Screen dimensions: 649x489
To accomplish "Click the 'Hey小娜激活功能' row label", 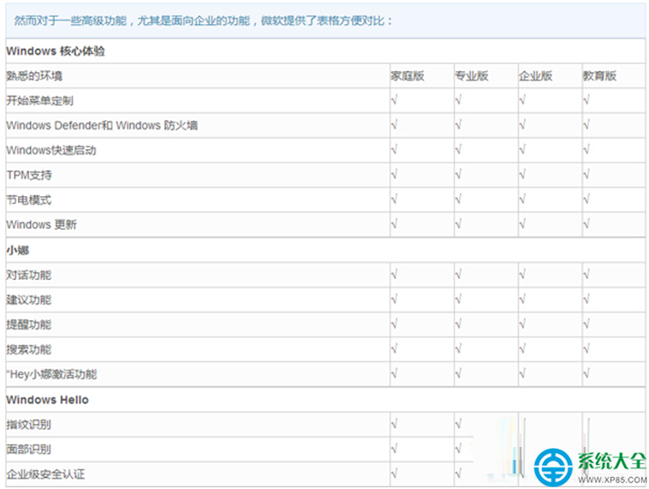I will [53, 374].
